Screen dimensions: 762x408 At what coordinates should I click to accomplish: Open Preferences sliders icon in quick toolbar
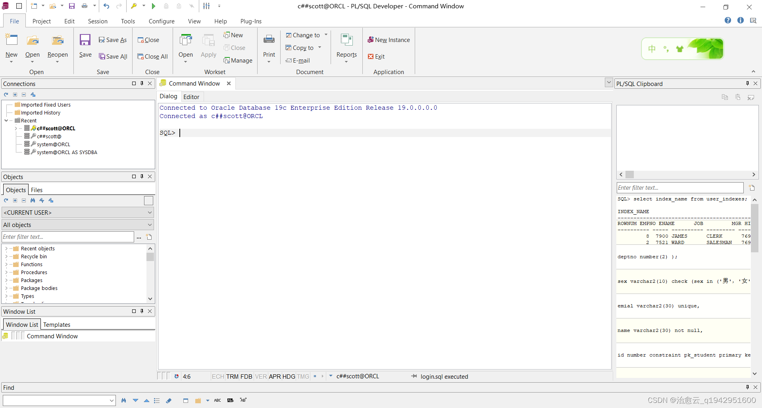(x=206, y=6)
